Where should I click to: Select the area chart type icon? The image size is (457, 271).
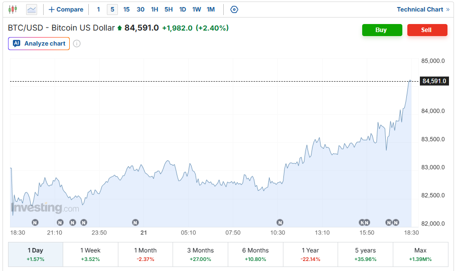[32, 10]
